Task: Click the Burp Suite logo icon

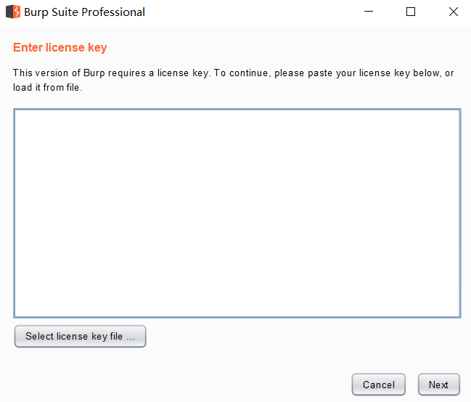Action: (x=12, y=12)
